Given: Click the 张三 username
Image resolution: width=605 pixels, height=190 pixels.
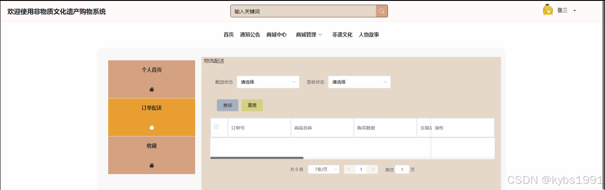Looking at the screenshot, I should point(562,11).
